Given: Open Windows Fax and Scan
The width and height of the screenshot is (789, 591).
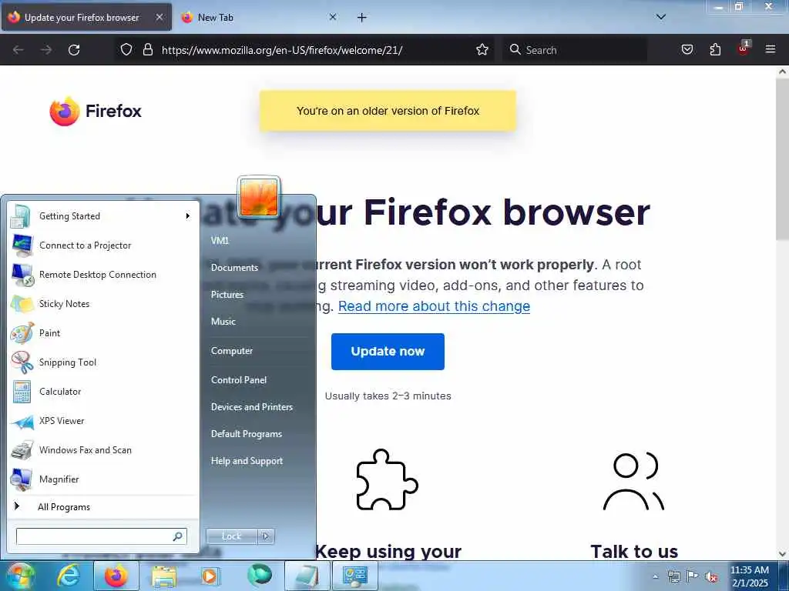Looking at the screenshot, I should pyautogui.click(x=103, y=449).
